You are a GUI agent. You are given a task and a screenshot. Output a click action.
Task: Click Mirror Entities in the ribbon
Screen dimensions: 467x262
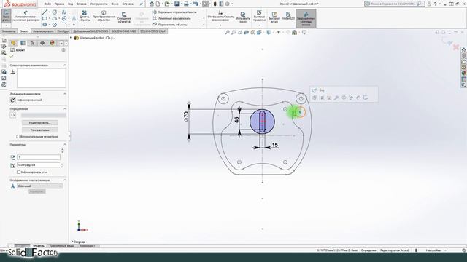[174, 12]
